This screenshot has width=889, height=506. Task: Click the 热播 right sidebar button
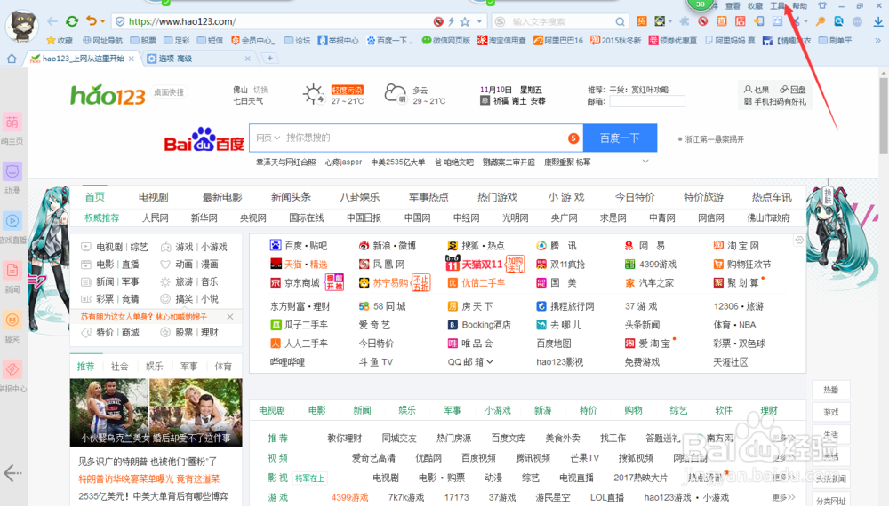pos(830,390)
